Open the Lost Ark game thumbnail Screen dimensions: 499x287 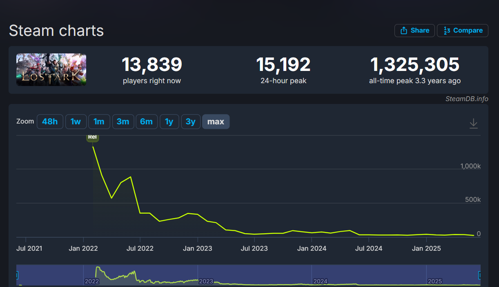pos(51,70)
